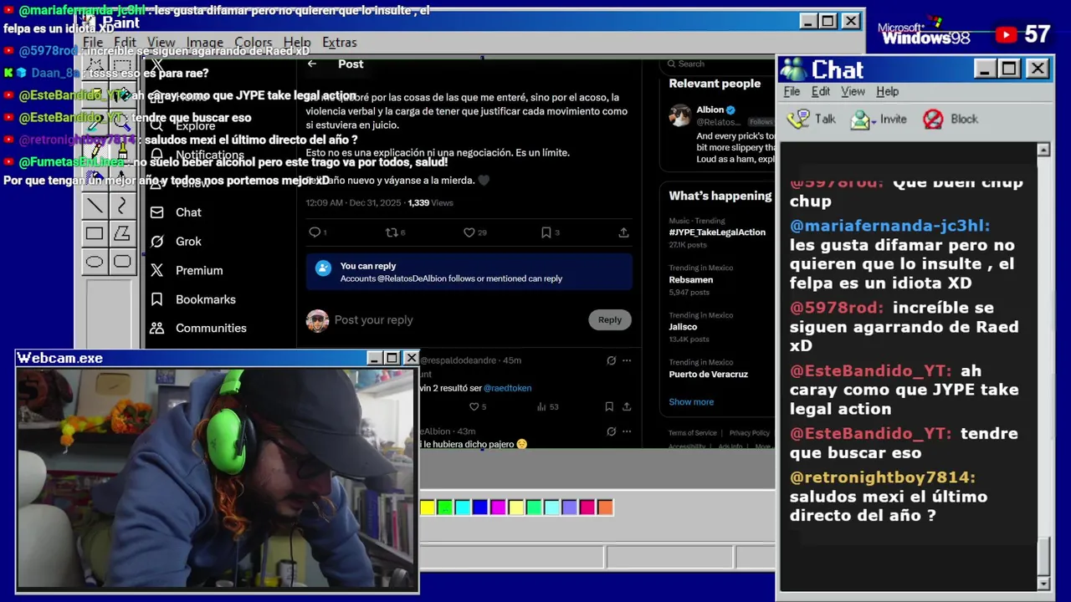Open Communities in the X sidebar
The width and height of the screenshot is (1071, 602).
198,328
